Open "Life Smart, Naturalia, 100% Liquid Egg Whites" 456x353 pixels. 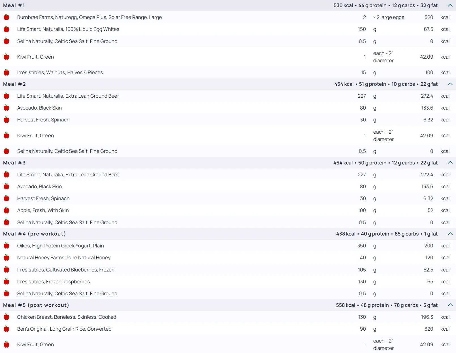coord(68,29)
